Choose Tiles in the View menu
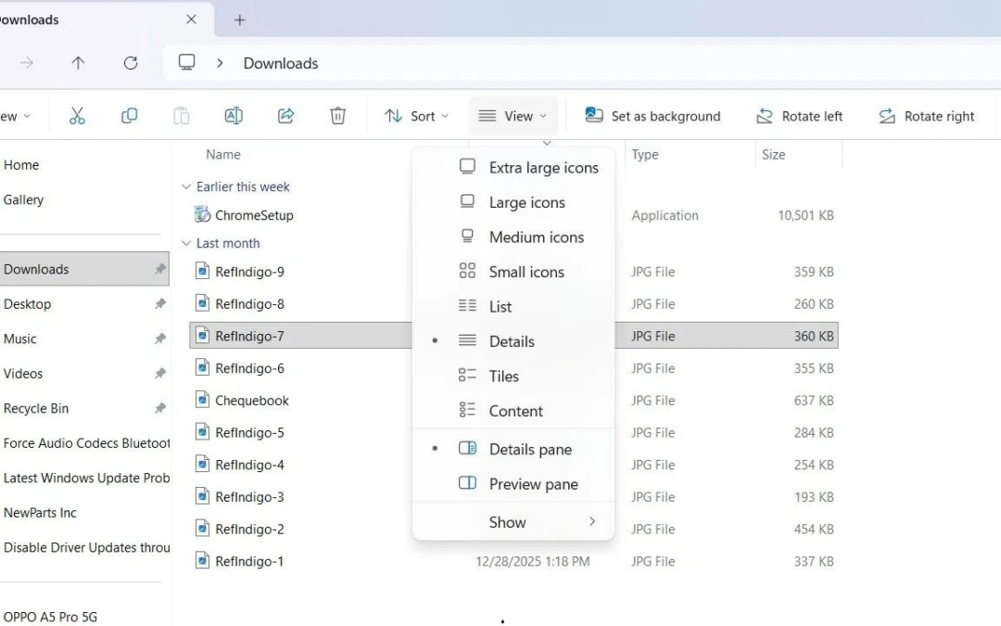This screenshot has height=626, width=1001. (x=503, y=376)
